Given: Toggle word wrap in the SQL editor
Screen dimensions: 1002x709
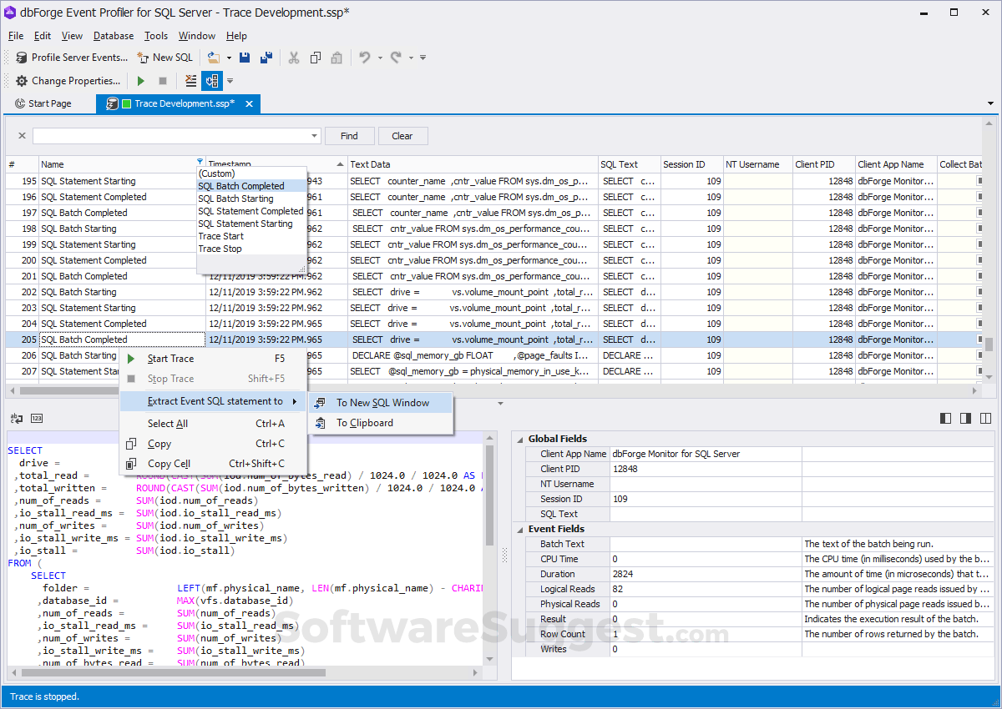Looking at the screenshot, I should coord(15,418).
